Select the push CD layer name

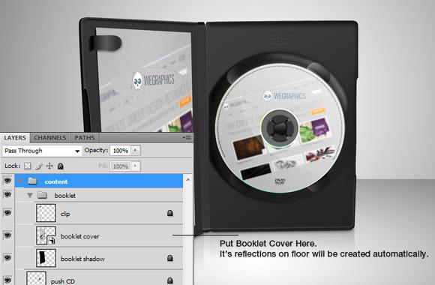coord(63,281)
